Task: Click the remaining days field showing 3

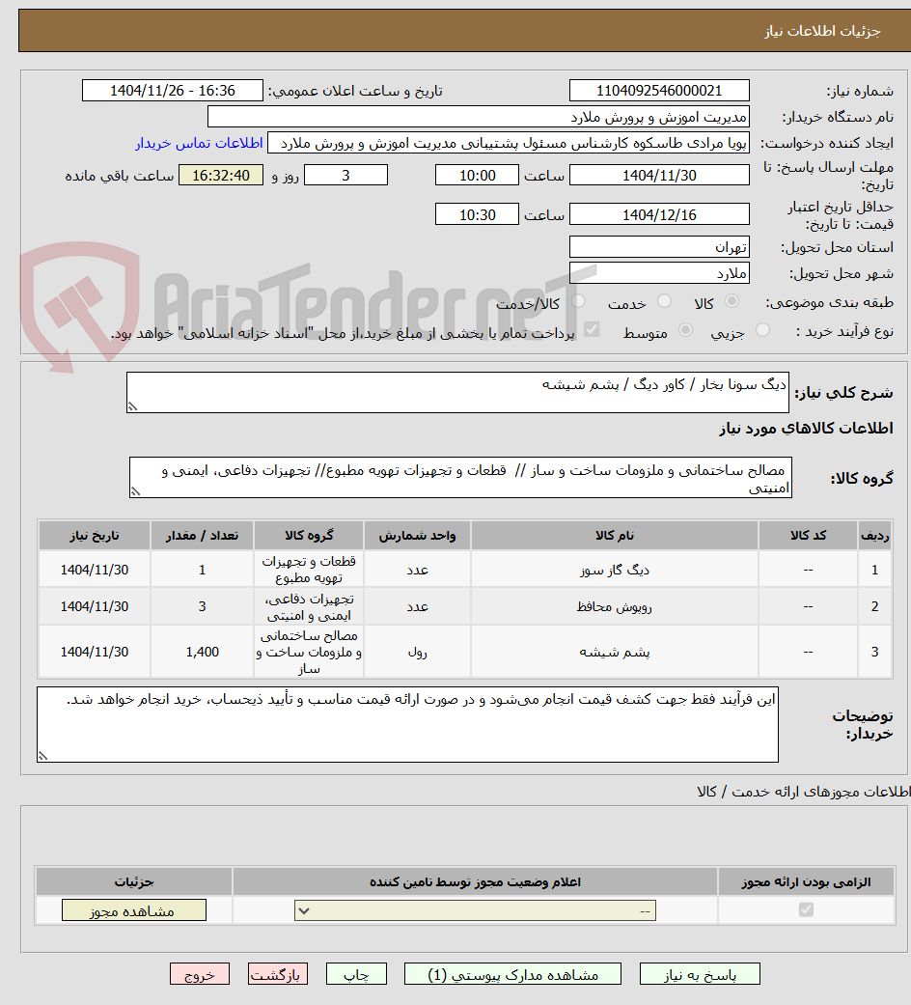Action: click(345, 175)
